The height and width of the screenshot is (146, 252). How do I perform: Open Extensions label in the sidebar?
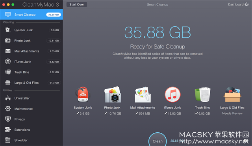pyautogui.click(x=22, y=130)
